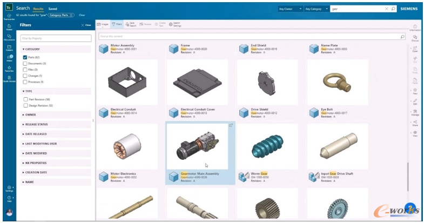
Task: Click the Cut command icon
Action: tap(415, 59)
